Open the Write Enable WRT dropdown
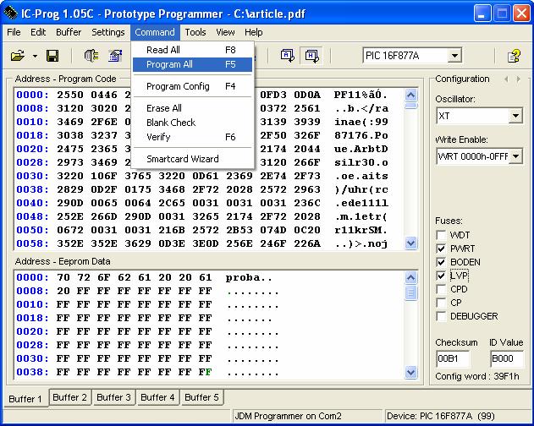Screen dimensions: 534x426 [515, 156]
